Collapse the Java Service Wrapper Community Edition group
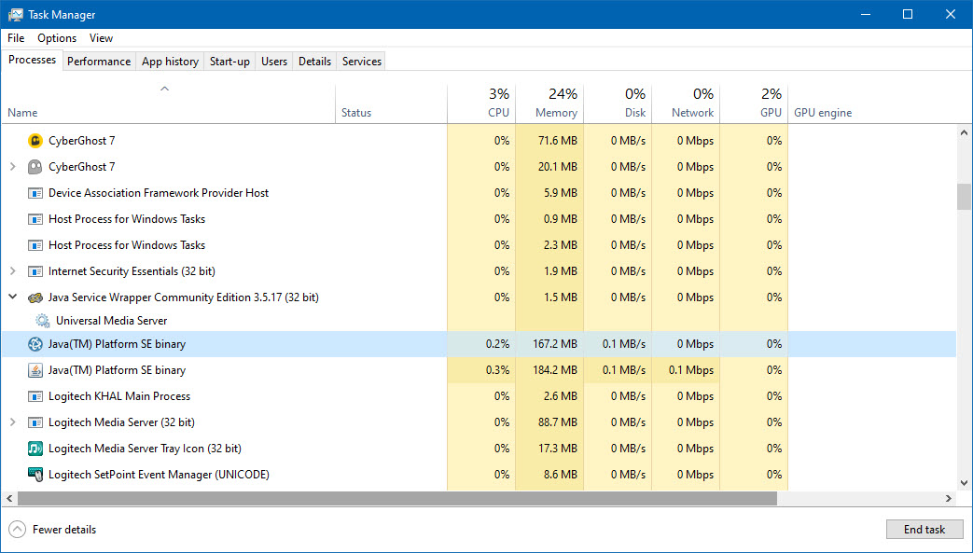The width and height of the screenshot is (973, 553). point(12,297)
